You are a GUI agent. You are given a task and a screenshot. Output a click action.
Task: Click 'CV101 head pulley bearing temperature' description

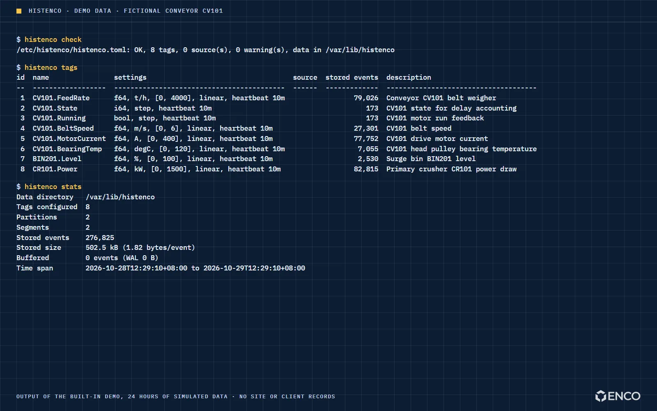[x=462, y=149]
